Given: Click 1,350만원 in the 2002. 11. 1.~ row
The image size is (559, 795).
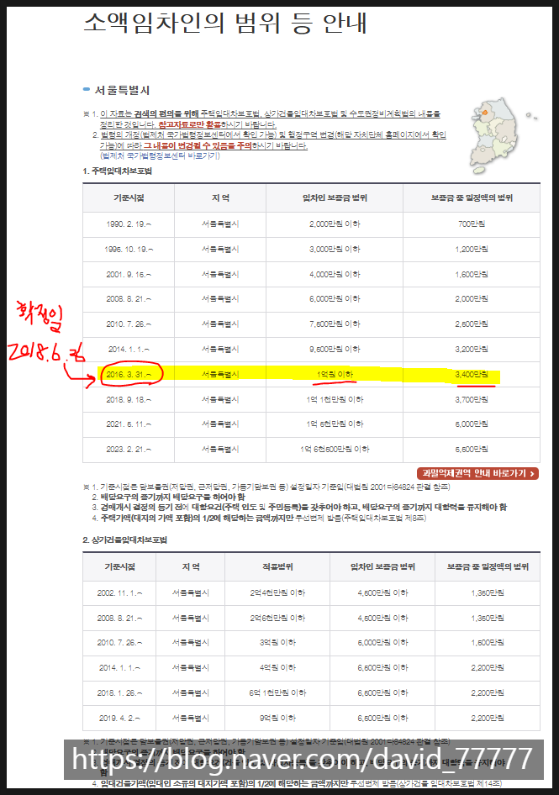Looking at the screenshot, I should coord(488,593).
